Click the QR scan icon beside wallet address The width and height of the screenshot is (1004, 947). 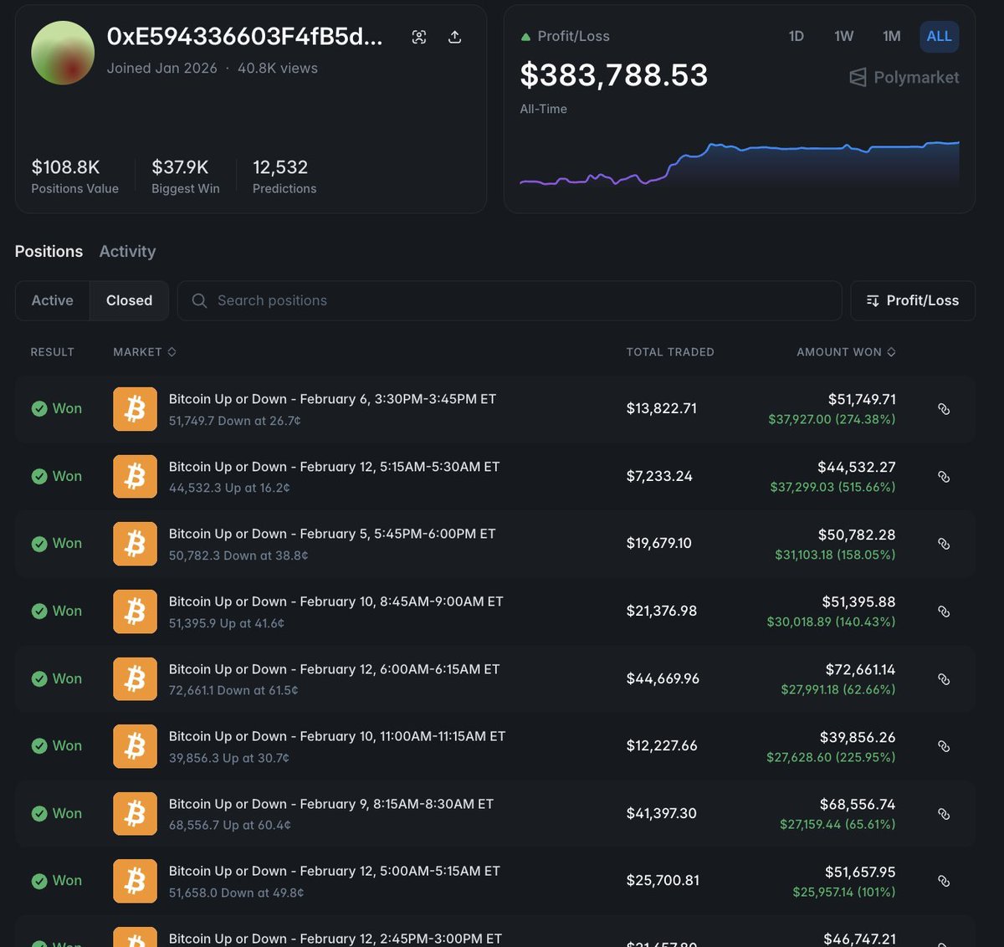(419, 37)
